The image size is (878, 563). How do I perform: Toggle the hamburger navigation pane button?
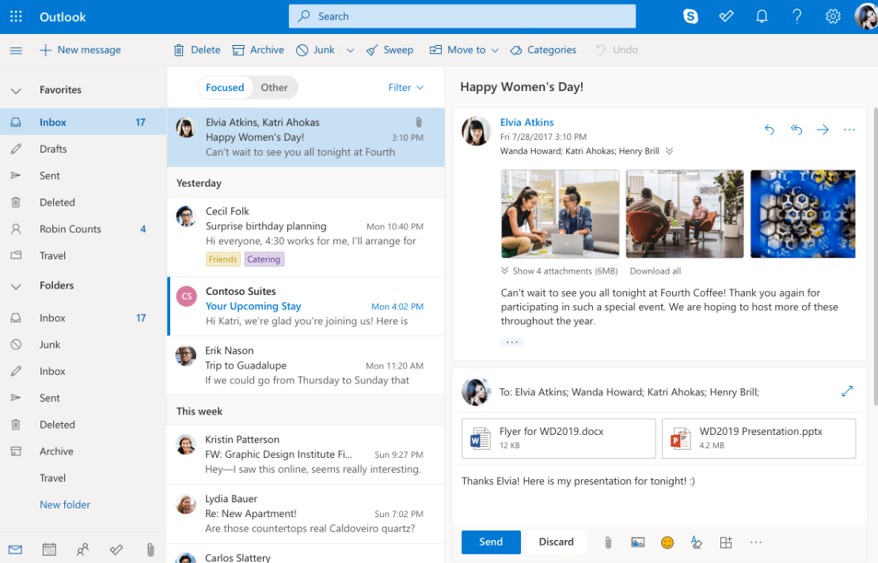click(17, 51)
